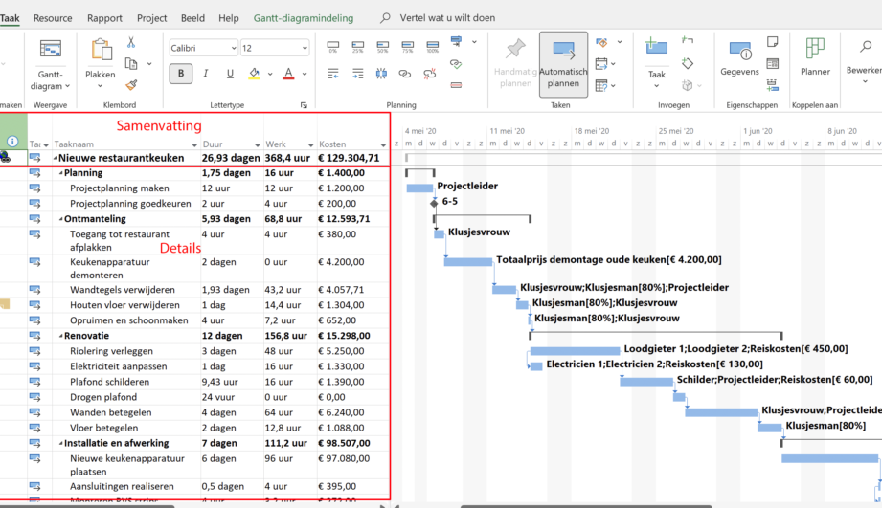Click the insert summary task icon
The height and width of the screenshot is (508, 882).
click(688, 40)
